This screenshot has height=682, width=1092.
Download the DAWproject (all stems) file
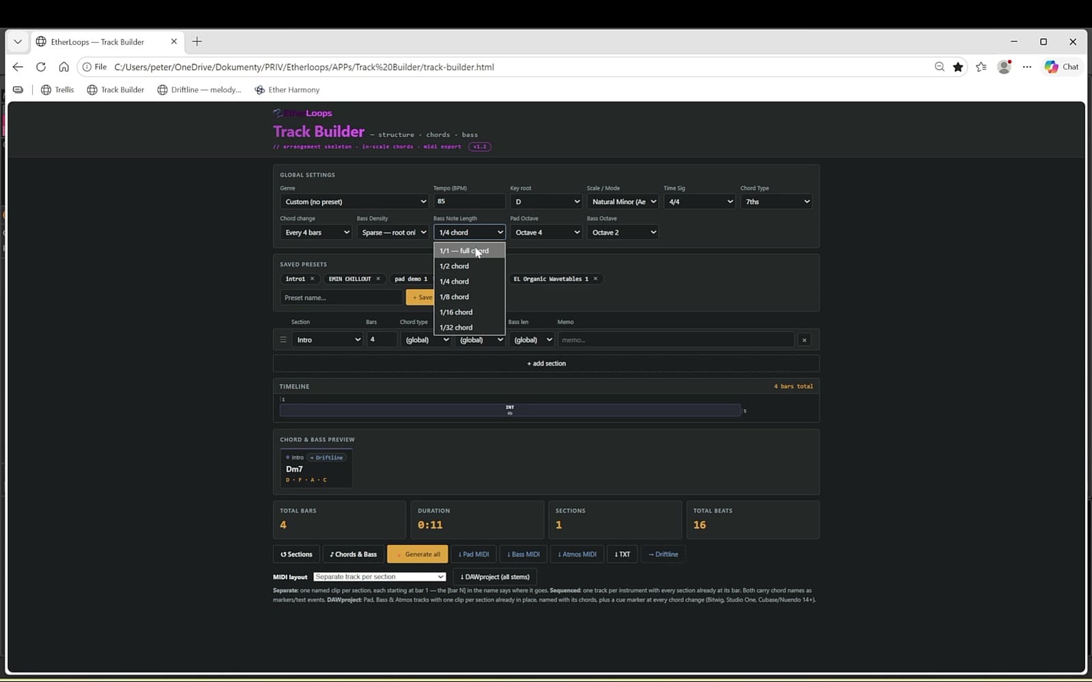495,577
